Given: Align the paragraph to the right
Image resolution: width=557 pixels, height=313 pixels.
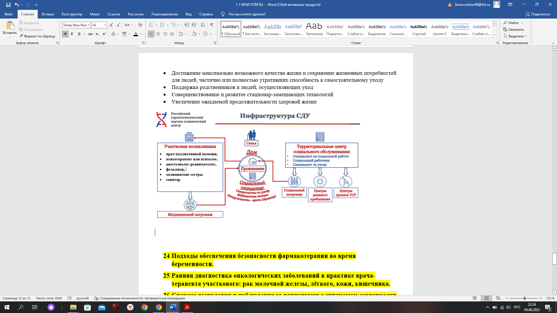Looking at the screenshot, I should pos(165,34).
